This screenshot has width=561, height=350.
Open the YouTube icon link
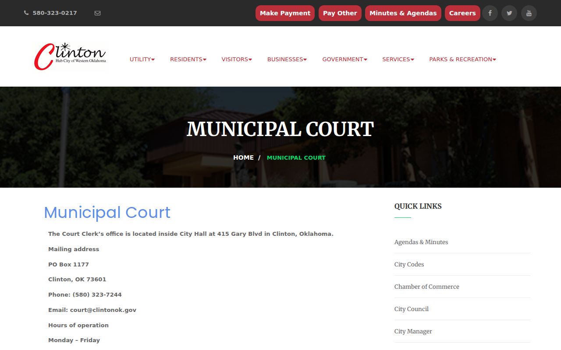[x=529, y=13]
